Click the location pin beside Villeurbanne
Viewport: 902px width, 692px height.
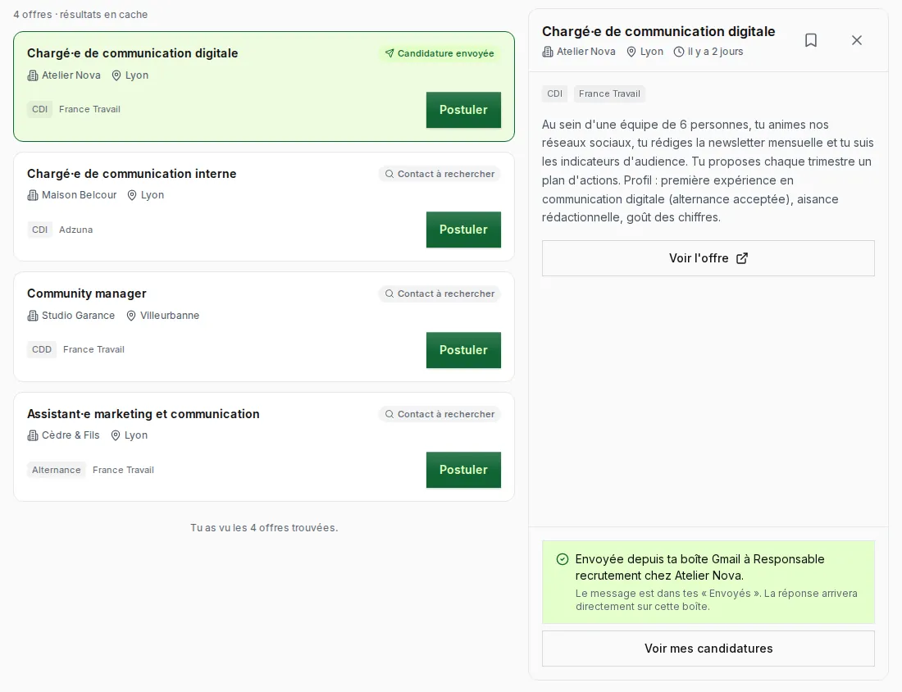tap(131, 316)
